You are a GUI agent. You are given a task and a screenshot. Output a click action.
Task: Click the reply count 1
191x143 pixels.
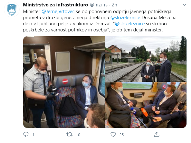pyautogui.click(x=33, y=135)
